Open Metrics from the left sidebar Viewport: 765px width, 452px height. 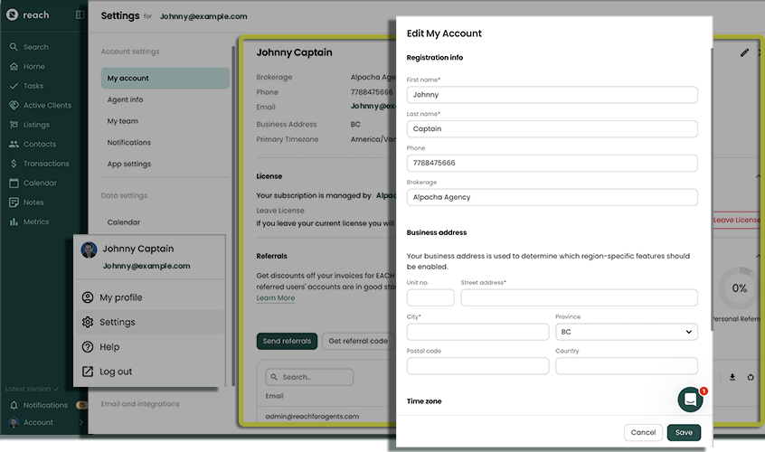click(x=35, y=221)
